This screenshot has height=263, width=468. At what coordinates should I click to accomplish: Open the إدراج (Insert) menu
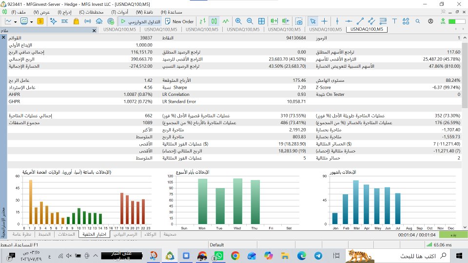point(64,12)
